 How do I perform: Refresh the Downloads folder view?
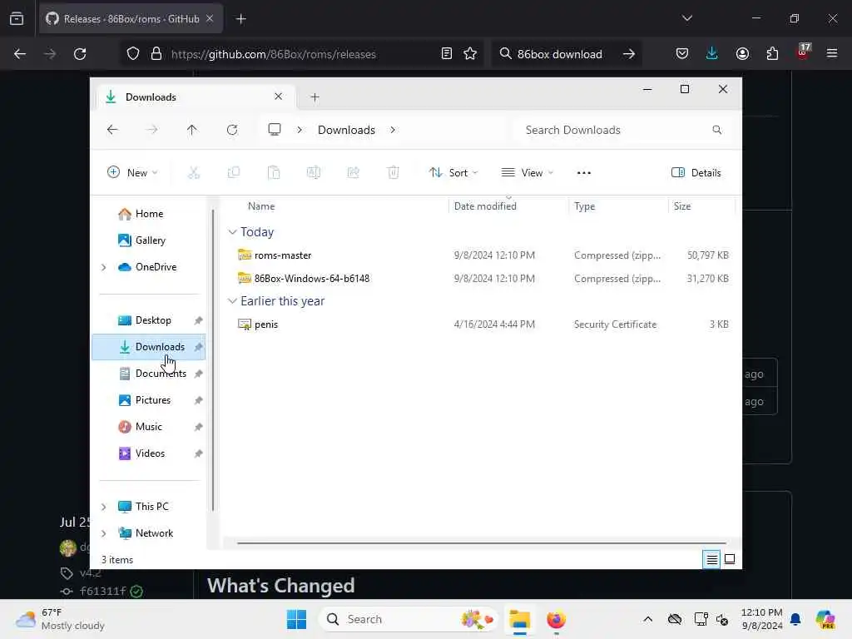(x=232, y=130)
